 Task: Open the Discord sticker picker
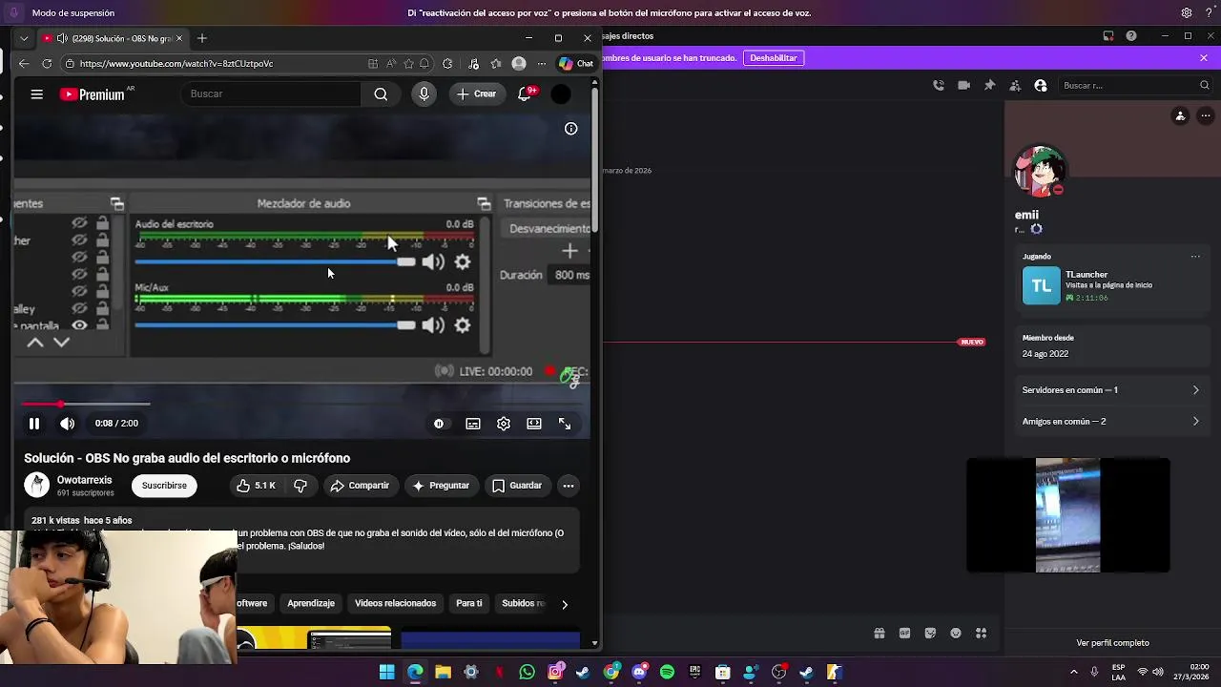(x=930, y=633)
